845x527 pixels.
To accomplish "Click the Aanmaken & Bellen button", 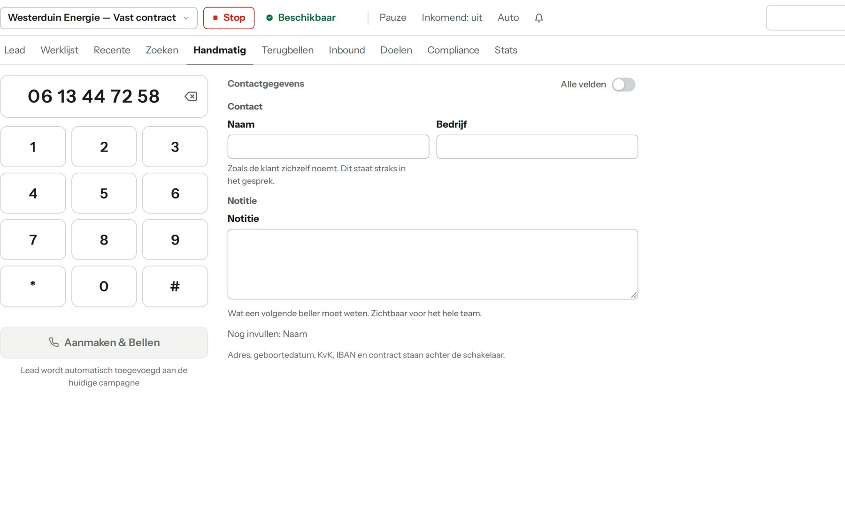I will [x=104, y=343].
